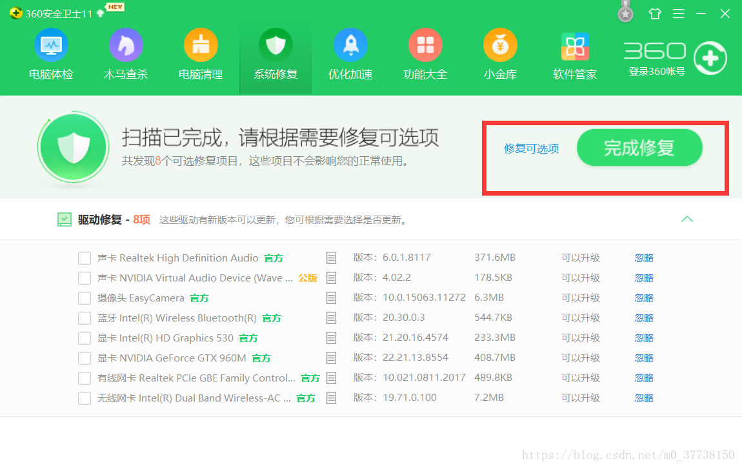
Task: Open 电脑清理 cleanup icon
Action: pyautogui.click(x=201, y=45)
